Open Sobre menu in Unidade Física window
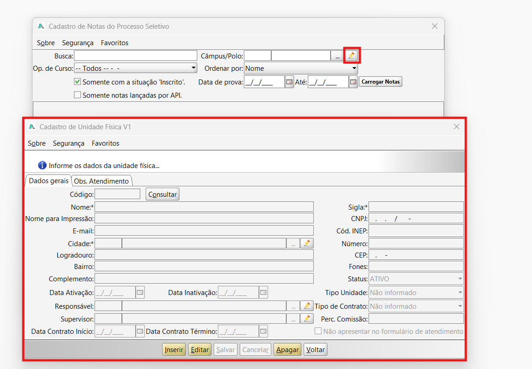532x369 pixels. pos(37,143)
